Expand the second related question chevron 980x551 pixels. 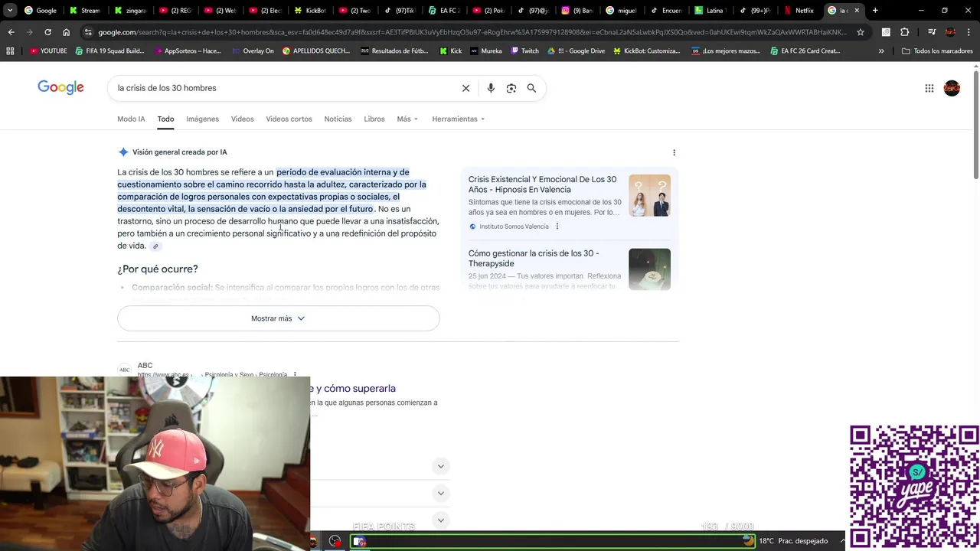440,494
